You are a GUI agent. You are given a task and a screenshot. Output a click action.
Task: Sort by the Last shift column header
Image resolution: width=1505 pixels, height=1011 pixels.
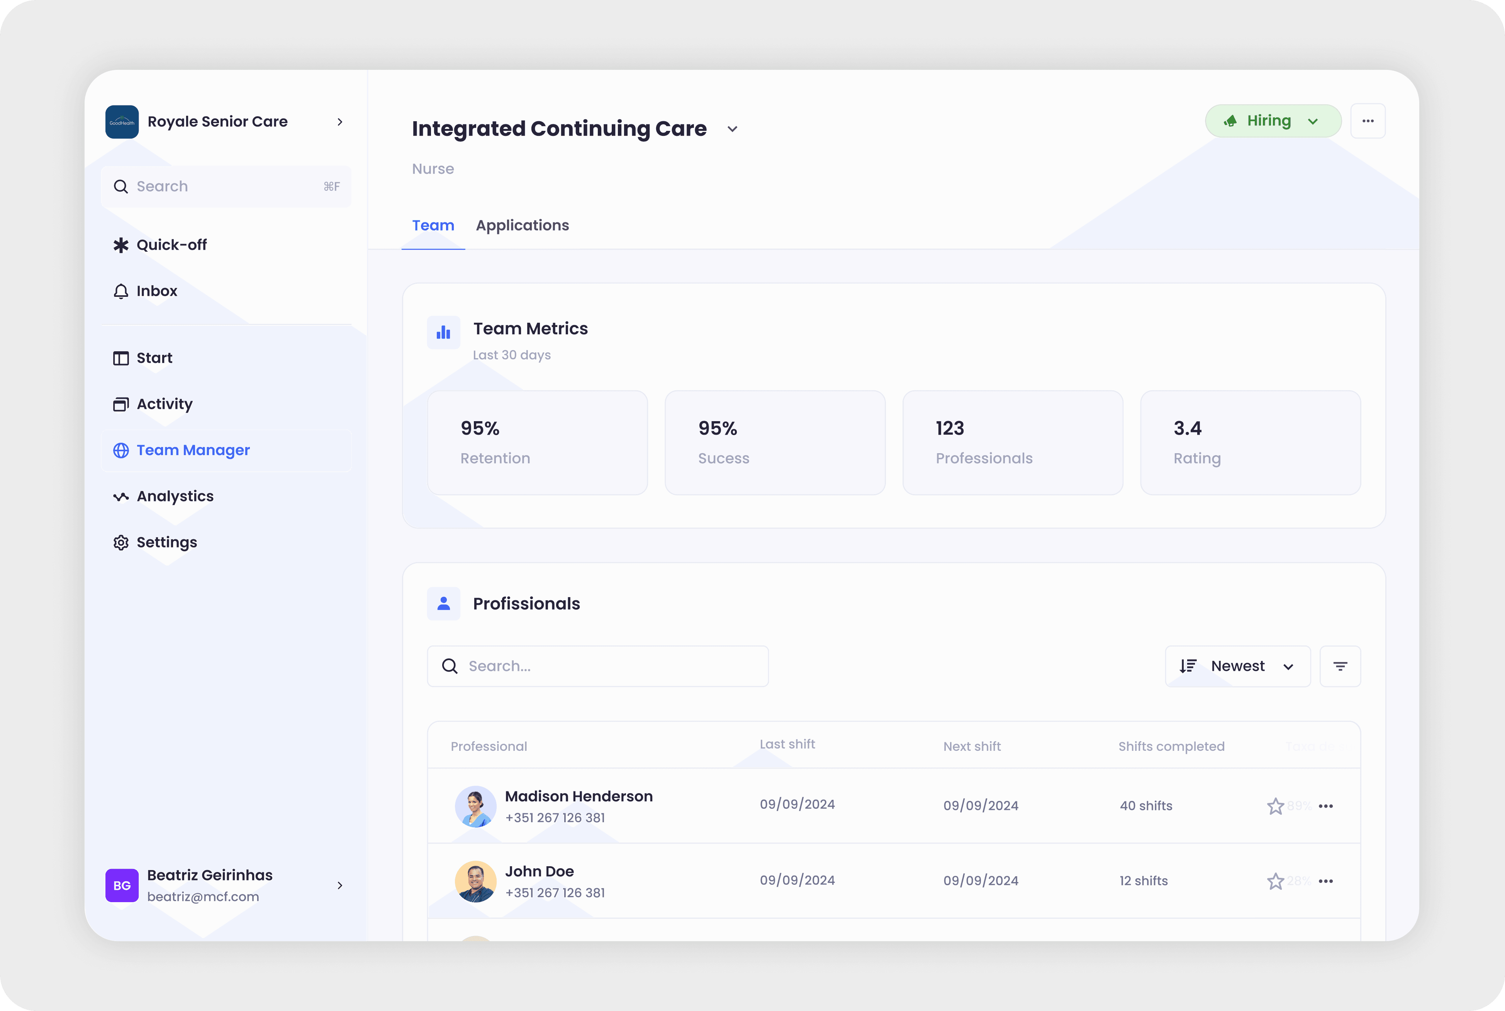[787, 744]
